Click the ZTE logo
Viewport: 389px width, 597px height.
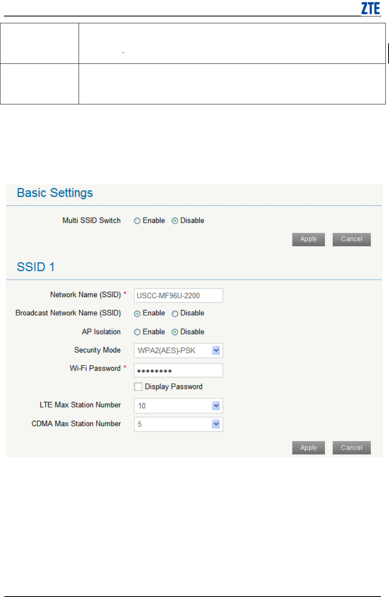tap(371, 8)
